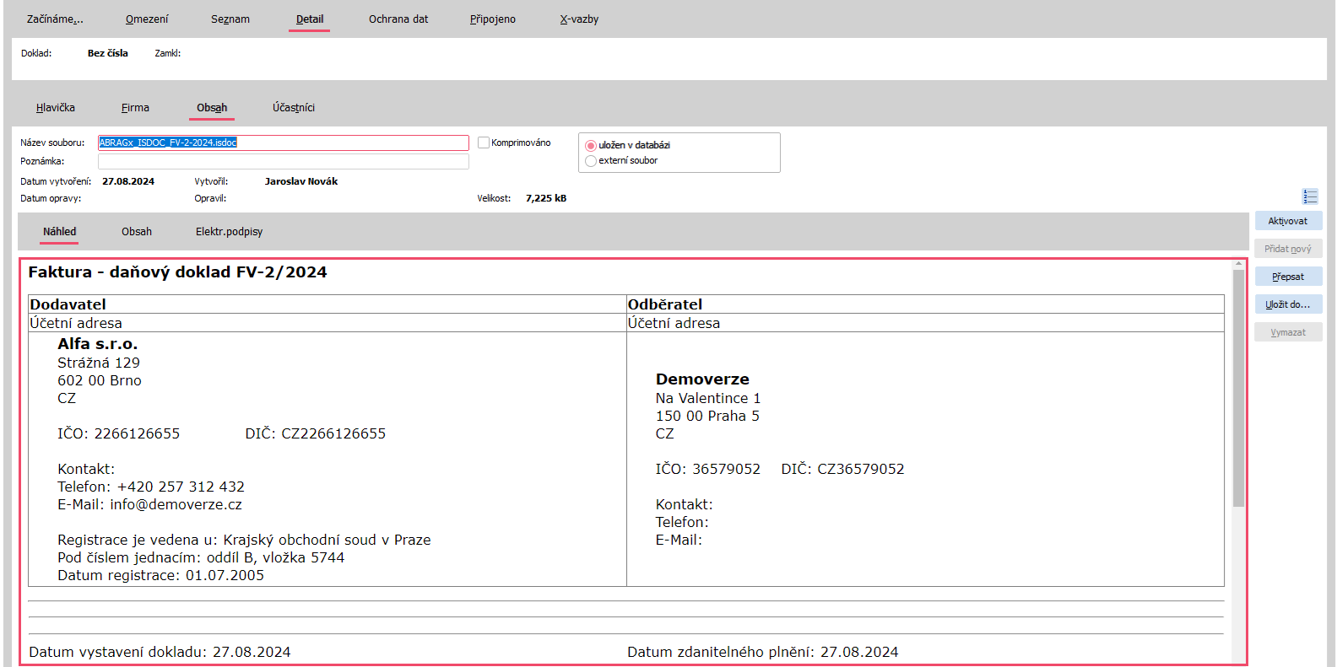
Task: Switch to the Omezení tab
Action: coord(147,19)
